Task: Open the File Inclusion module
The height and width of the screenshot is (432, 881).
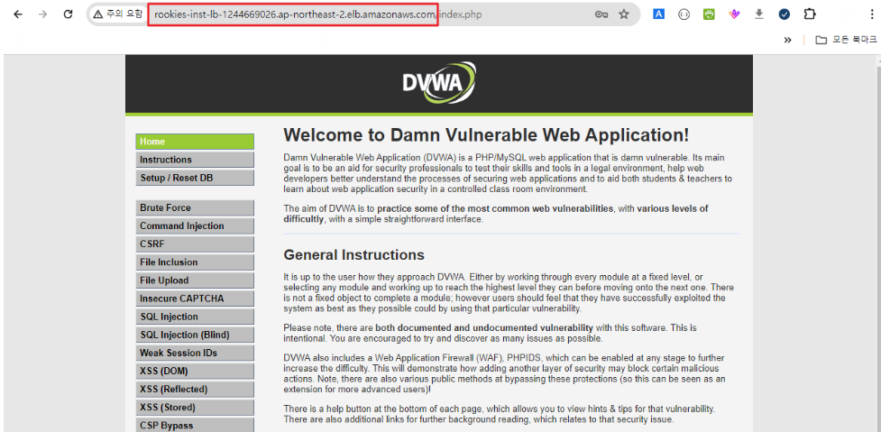Action: coord(195,262)
